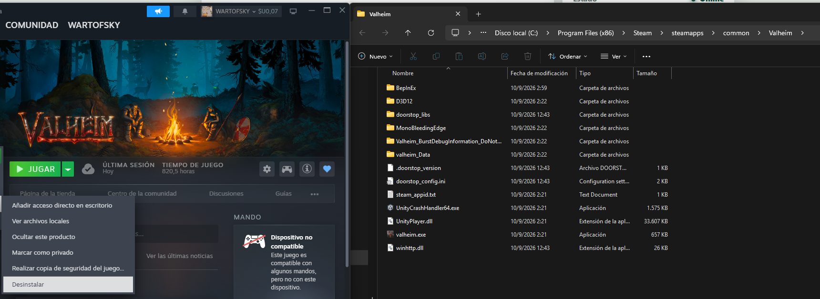Click Disco local (C:) breadcrumb
Screen dimensions: 820x299
tap(516, 33)
